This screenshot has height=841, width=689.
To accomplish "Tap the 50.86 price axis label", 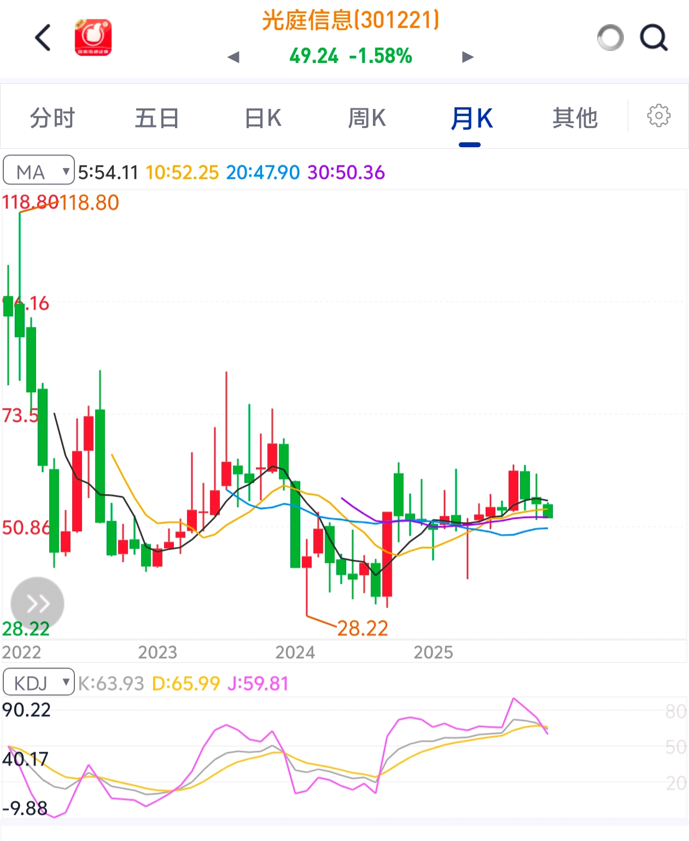I will tap(26, 528).
